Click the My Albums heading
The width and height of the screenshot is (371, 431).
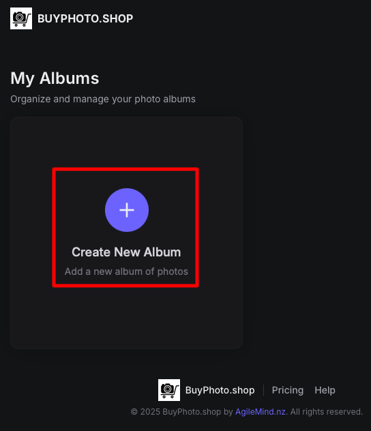point(55,78)
